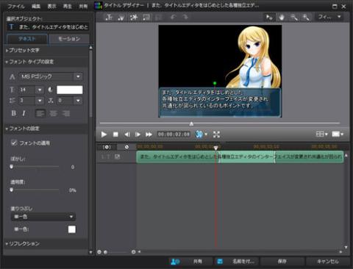The height and width of the screenshot is (269, 353).
Task: Click the title track image icon
Action: coord(117,157)
